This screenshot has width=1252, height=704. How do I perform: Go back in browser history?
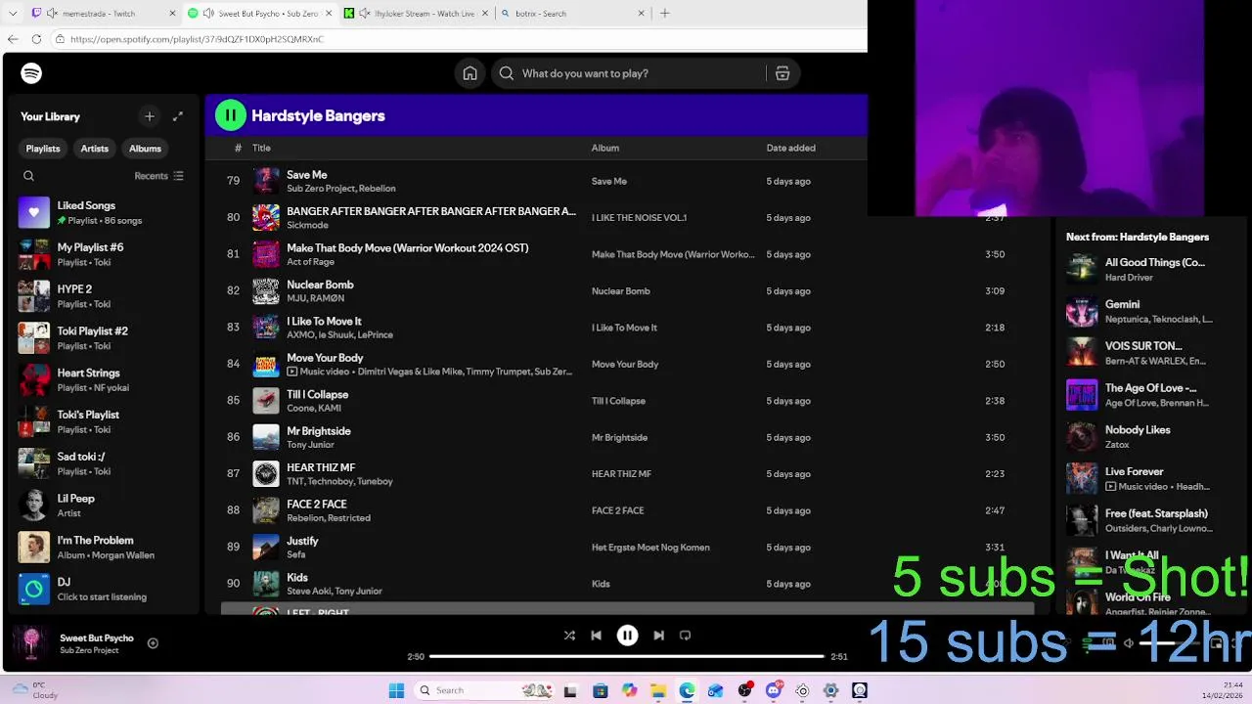click(x=12, y=39)
